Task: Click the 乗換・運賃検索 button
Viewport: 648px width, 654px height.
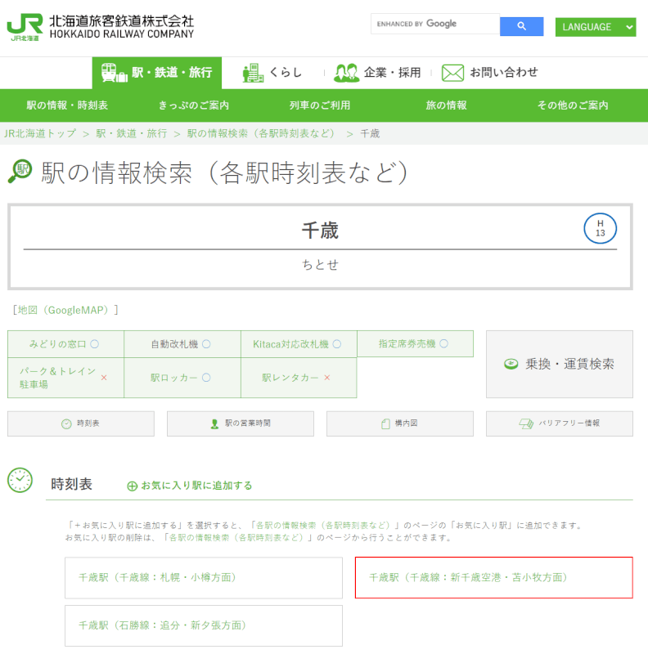Action: tap(560, 365)
